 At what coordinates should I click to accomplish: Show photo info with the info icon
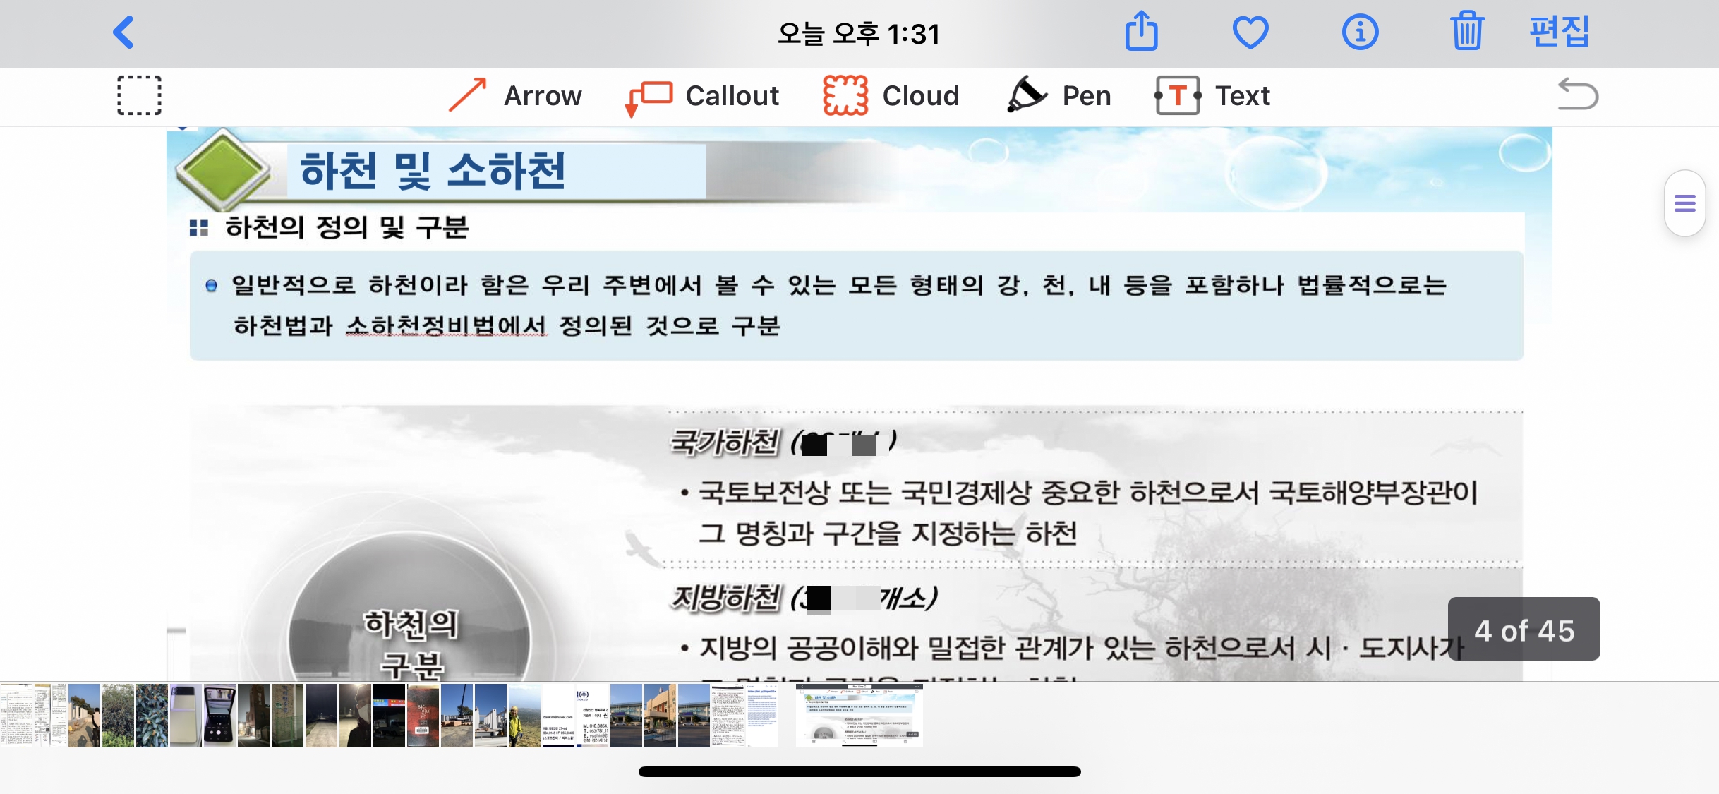point(1360,32)
